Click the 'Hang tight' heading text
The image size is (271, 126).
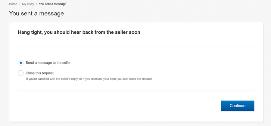[x=79, y=32]
